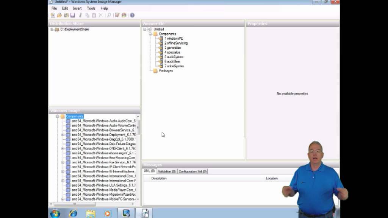This screenshot has width=388, height=218.
Task: Open the Insert menu
Action: click(77, 8)
